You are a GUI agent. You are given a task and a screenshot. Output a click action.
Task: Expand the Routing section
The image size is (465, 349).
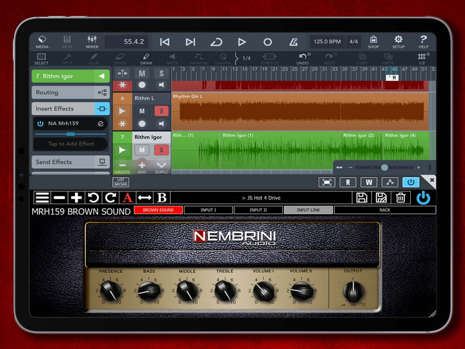pyautogui.click(x=70, y=92)
